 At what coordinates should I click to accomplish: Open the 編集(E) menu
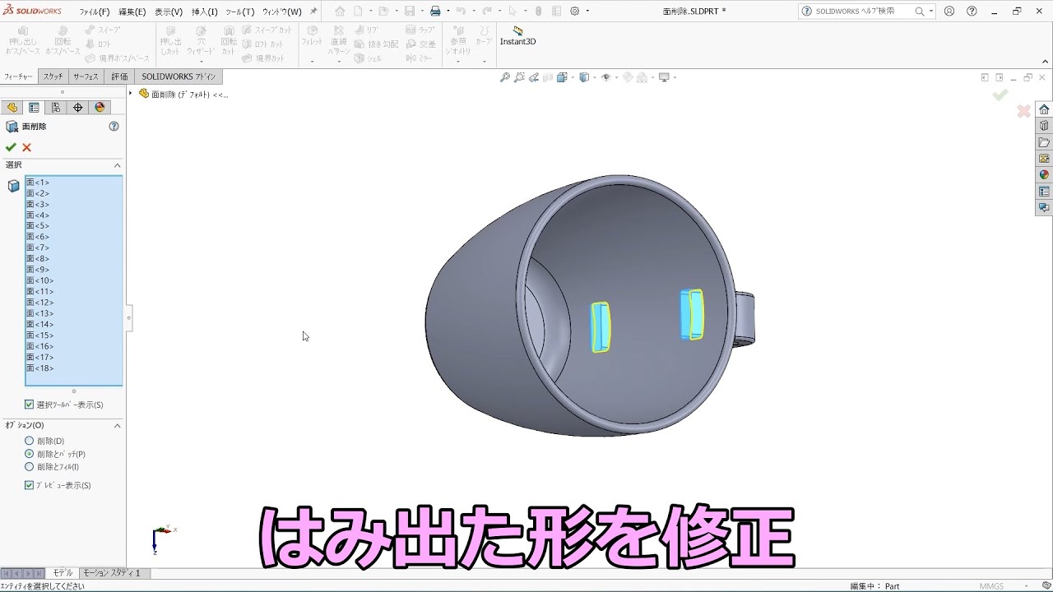click(x=132, y=12)
